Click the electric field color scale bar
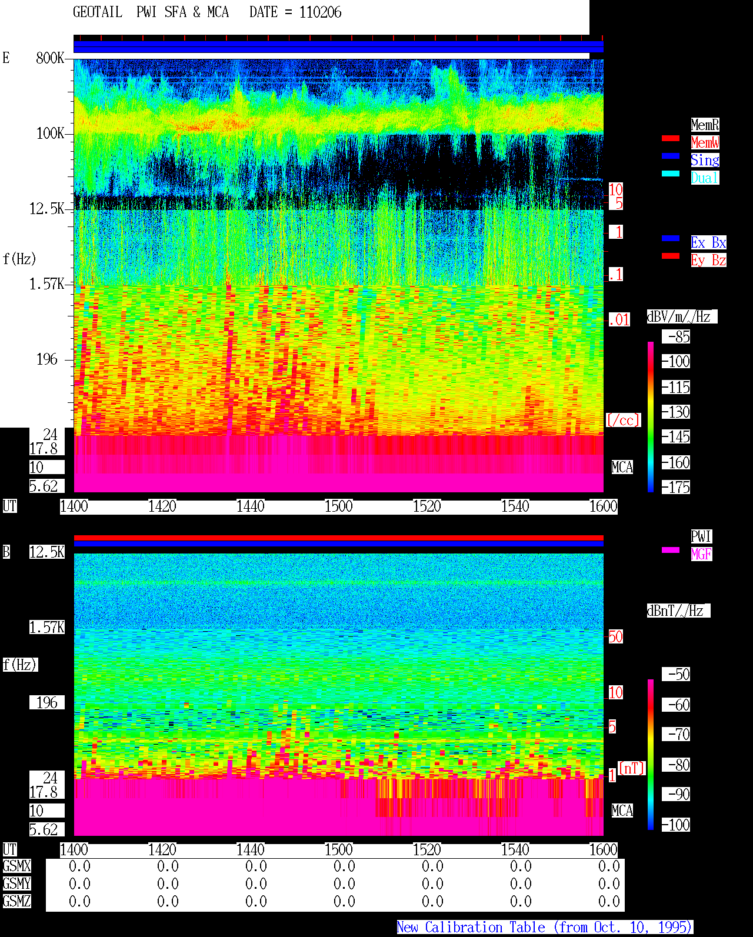 (x=651, y=416)
